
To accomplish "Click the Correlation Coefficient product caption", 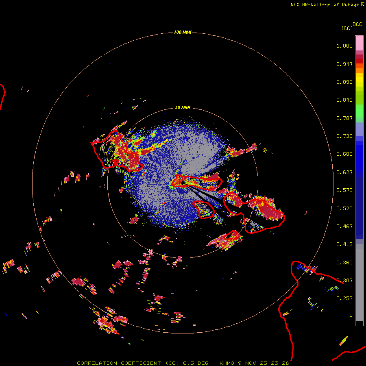I will pyautogui.click(x=183, y=363).
